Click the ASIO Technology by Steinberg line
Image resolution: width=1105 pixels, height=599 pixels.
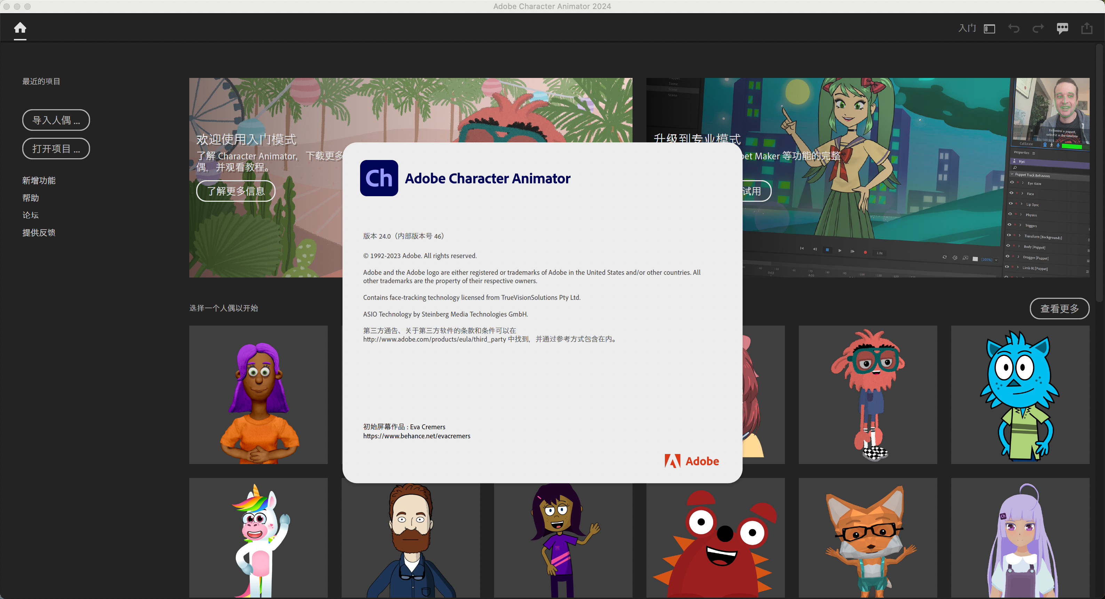[x=445, y=314]
